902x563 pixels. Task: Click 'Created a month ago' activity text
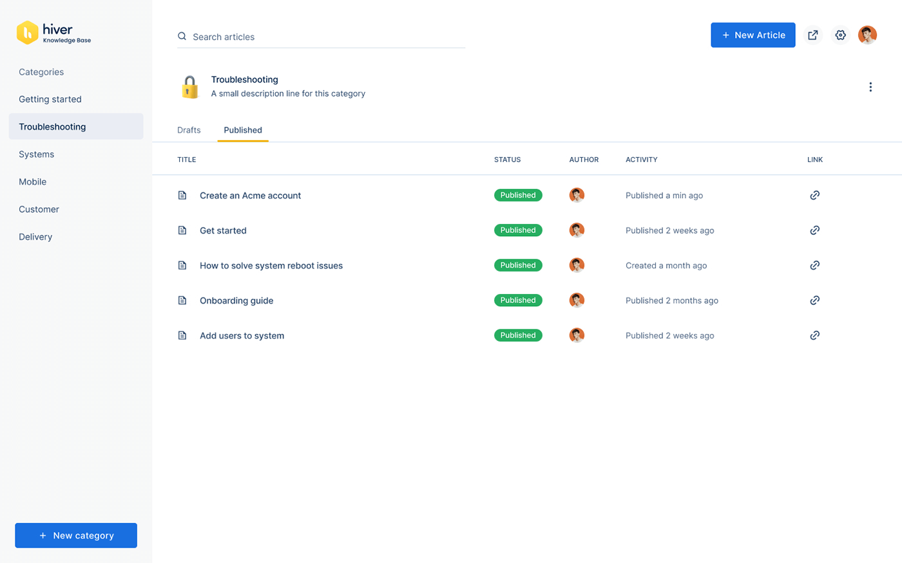tap(666, 266)
